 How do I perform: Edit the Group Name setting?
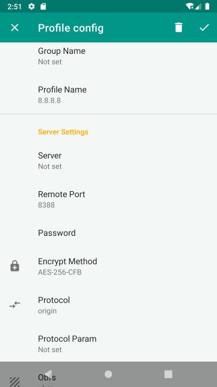click(x=108, y=56)
